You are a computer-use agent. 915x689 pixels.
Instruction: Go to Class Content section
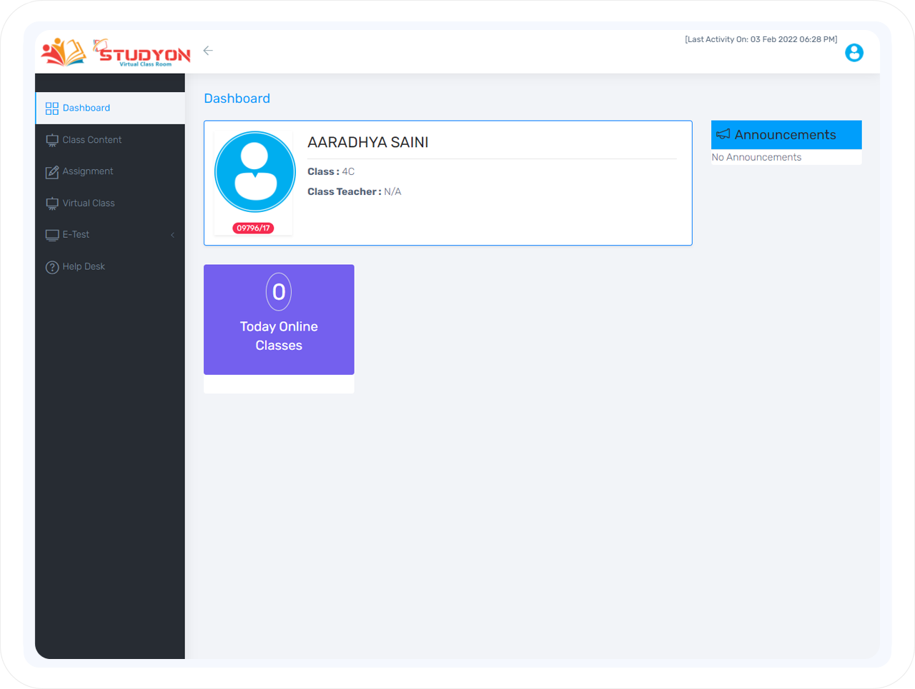tap(91, 140)
